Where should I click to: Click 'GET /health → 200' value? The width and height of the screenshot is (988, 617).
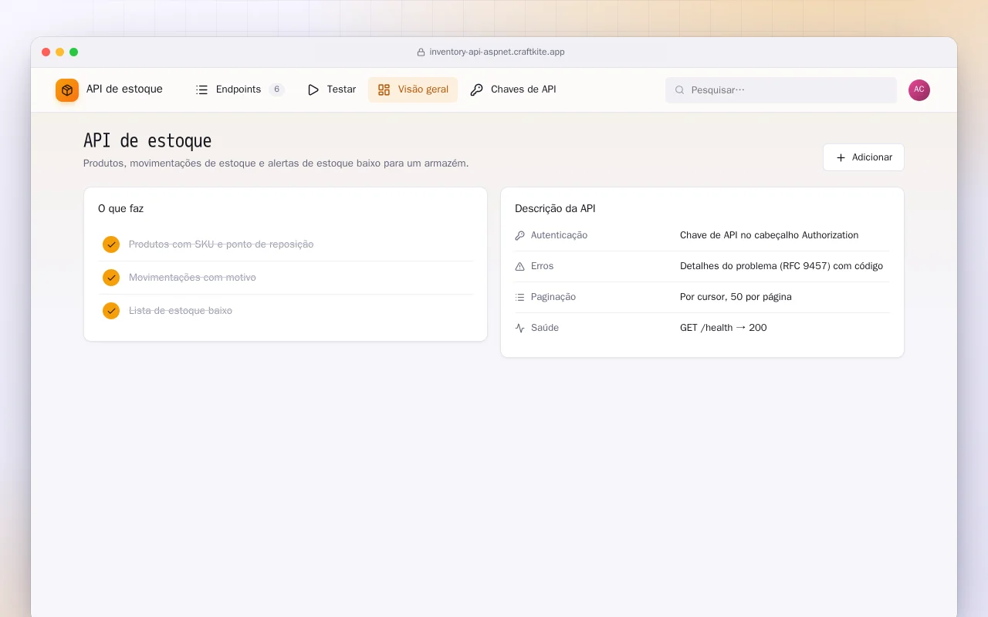tap(723, 328)
